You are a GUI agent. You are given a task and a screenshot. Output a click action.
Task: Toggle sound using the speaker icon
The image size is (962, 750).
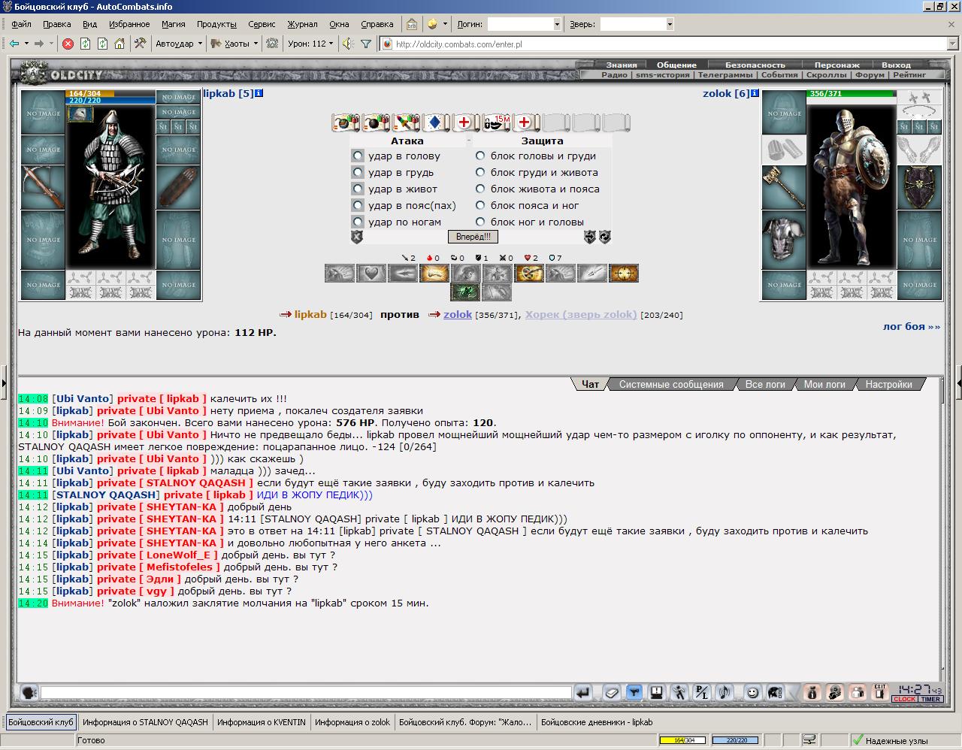pyautogui.click(x=348, y=44)
